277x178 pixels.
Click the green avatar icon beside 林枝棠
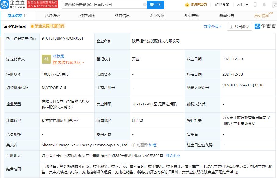46,59
